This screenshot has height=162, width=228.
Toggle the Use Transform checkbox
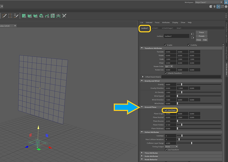coord(166,150)
